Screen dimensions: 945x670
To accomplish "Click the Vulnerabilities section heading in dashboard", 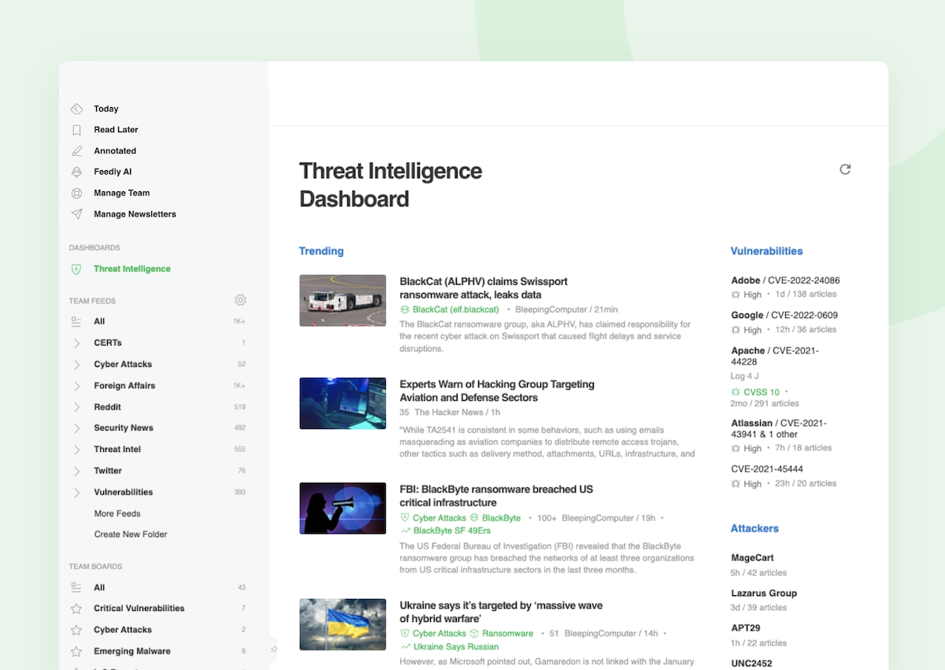I will click(x=766, y=251).
